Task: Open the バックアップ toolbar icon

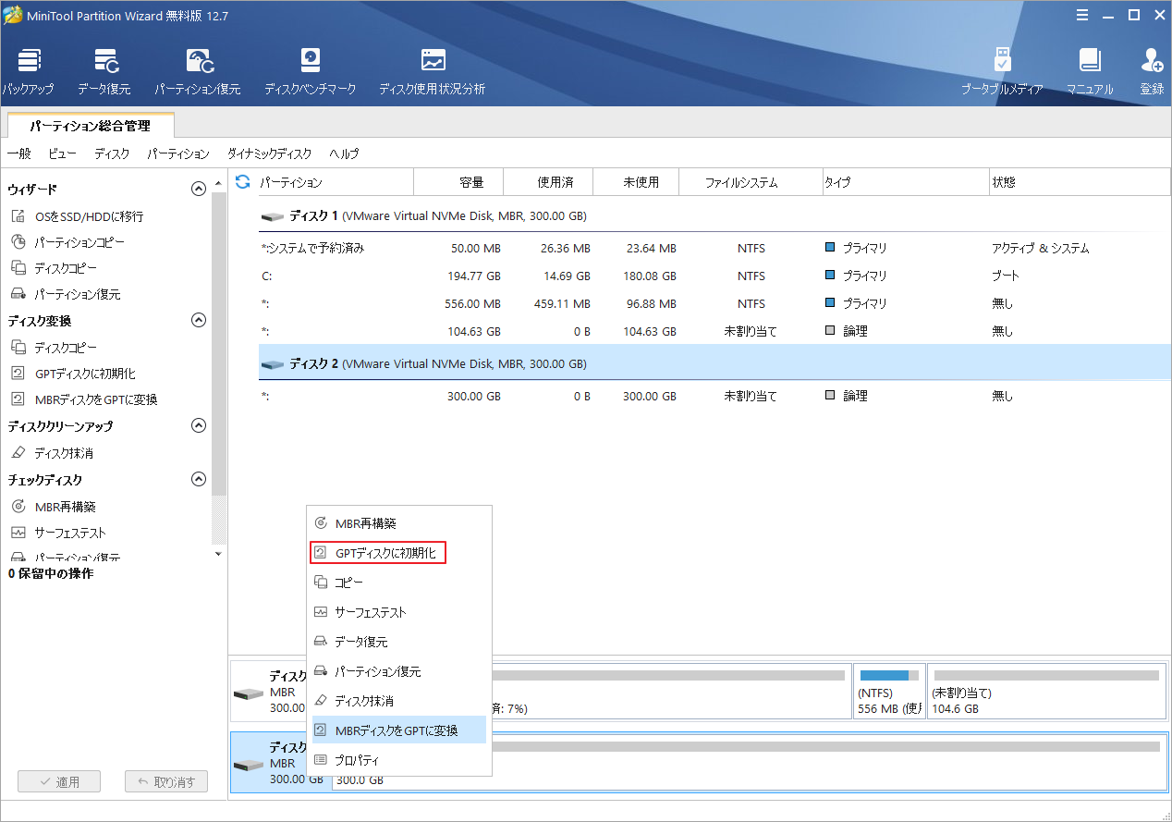Action: (28, 72)
